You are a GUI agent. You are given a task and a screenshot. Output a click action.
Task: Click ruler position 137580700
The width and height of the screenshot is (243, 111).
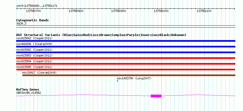pyautogui.click(x=34, y=11)
